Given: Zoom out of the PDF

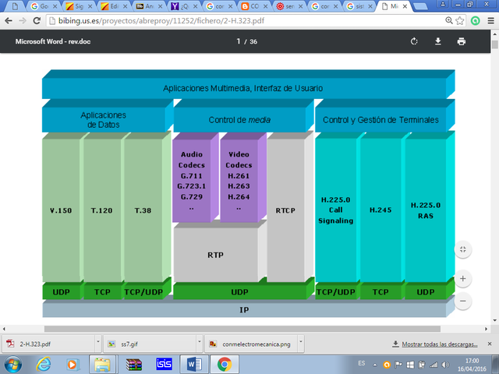Looking at the screenshot, I should coord(463,301).
